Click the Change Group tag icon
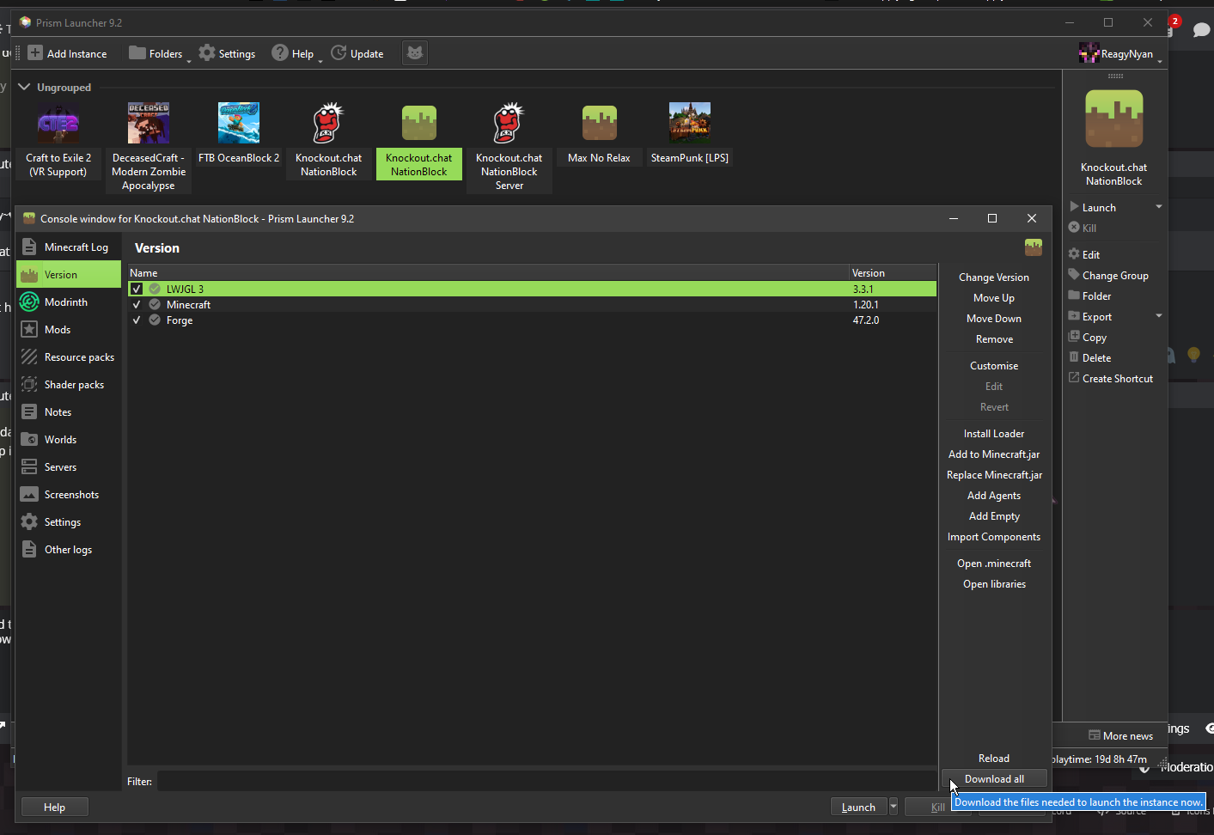Viewport: 1214px width, 835px height. pos(1074,275)
